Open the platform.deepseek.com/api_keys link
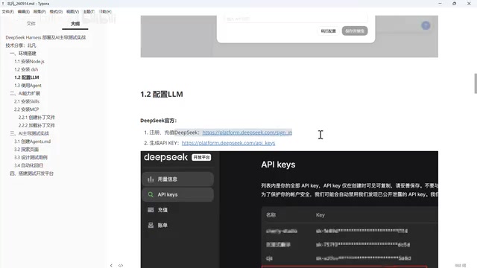This screenshot has width=477, height=268. pos(229,143)
